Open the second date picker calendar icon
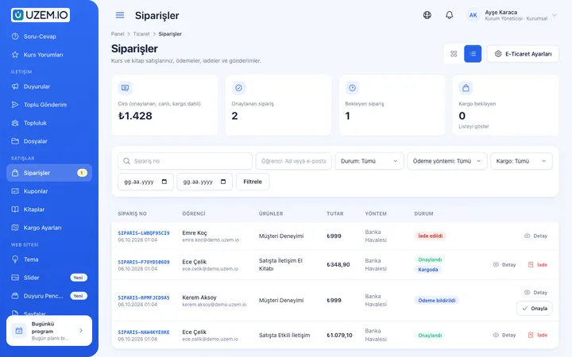The height and width of the screenshot is (357, 572). coord(223,182)
